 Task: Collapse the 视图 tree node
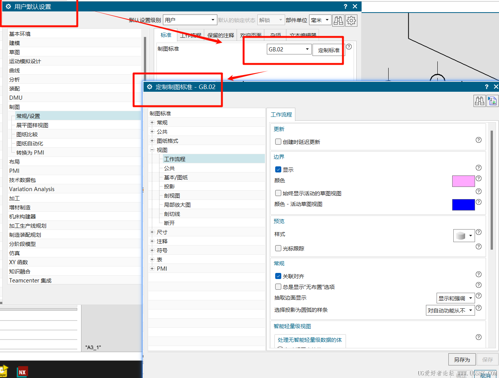coord(152,150)
